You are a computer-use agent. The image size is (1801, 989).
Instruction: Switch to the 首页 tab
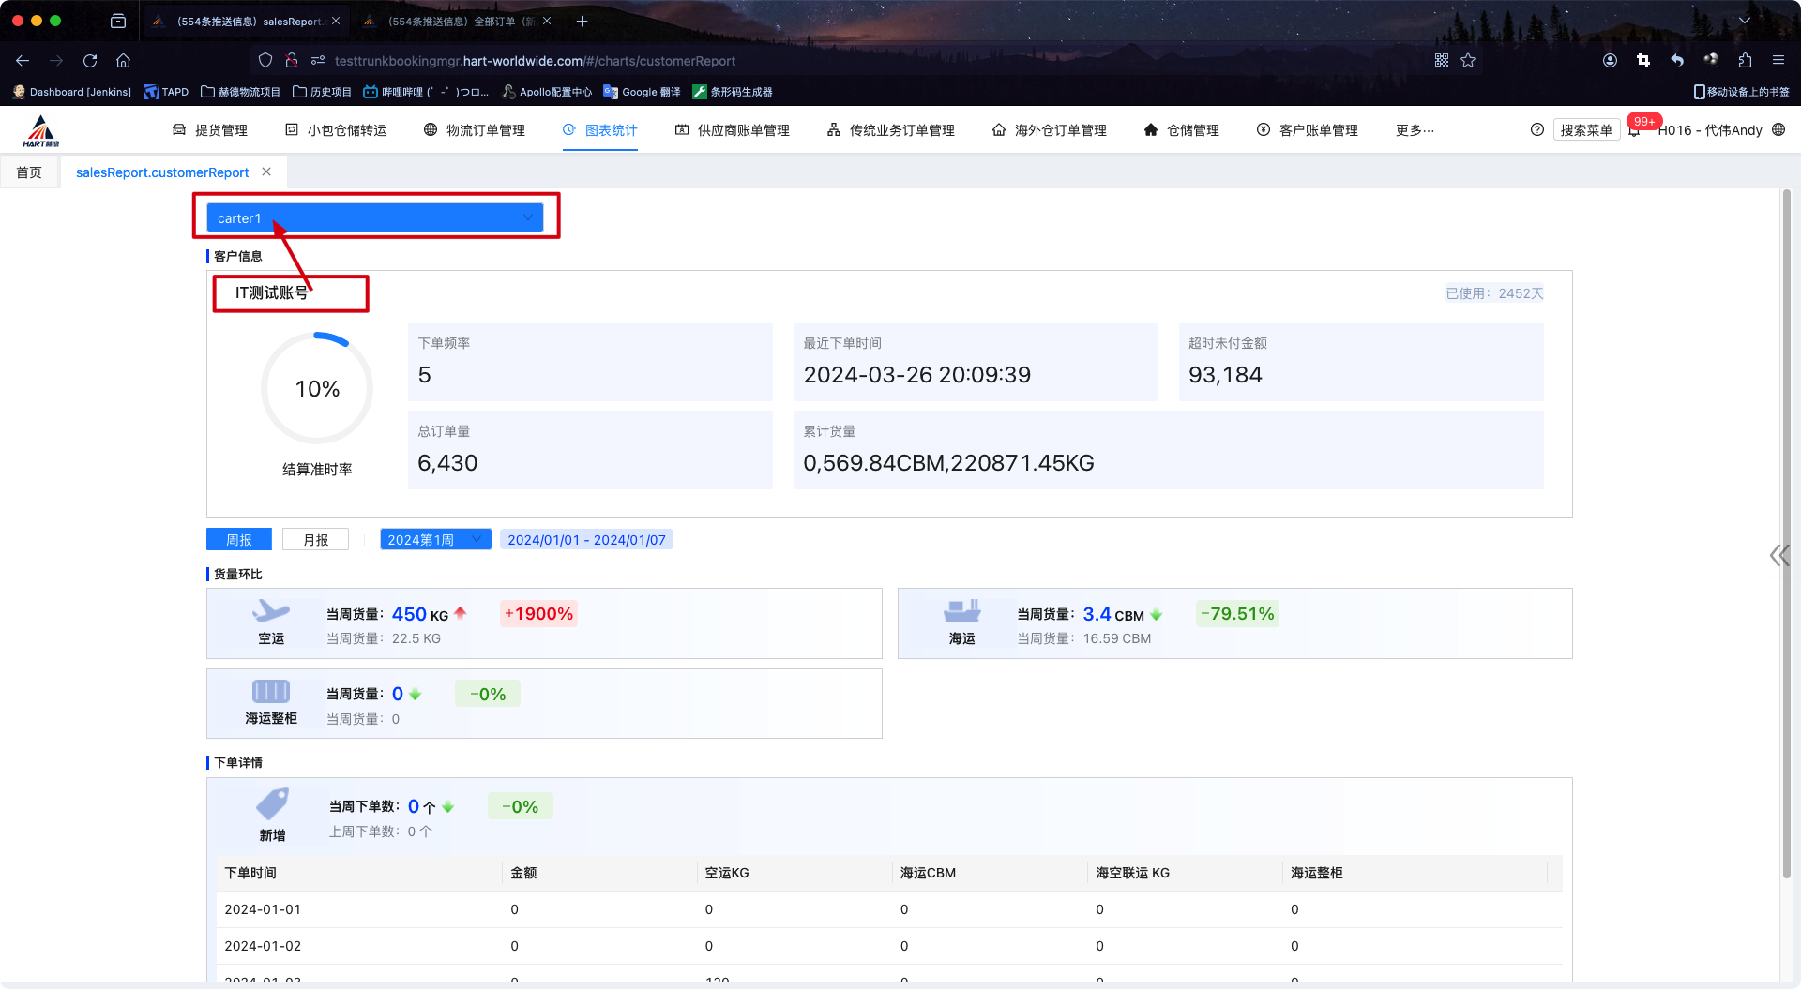click(29, 172)
